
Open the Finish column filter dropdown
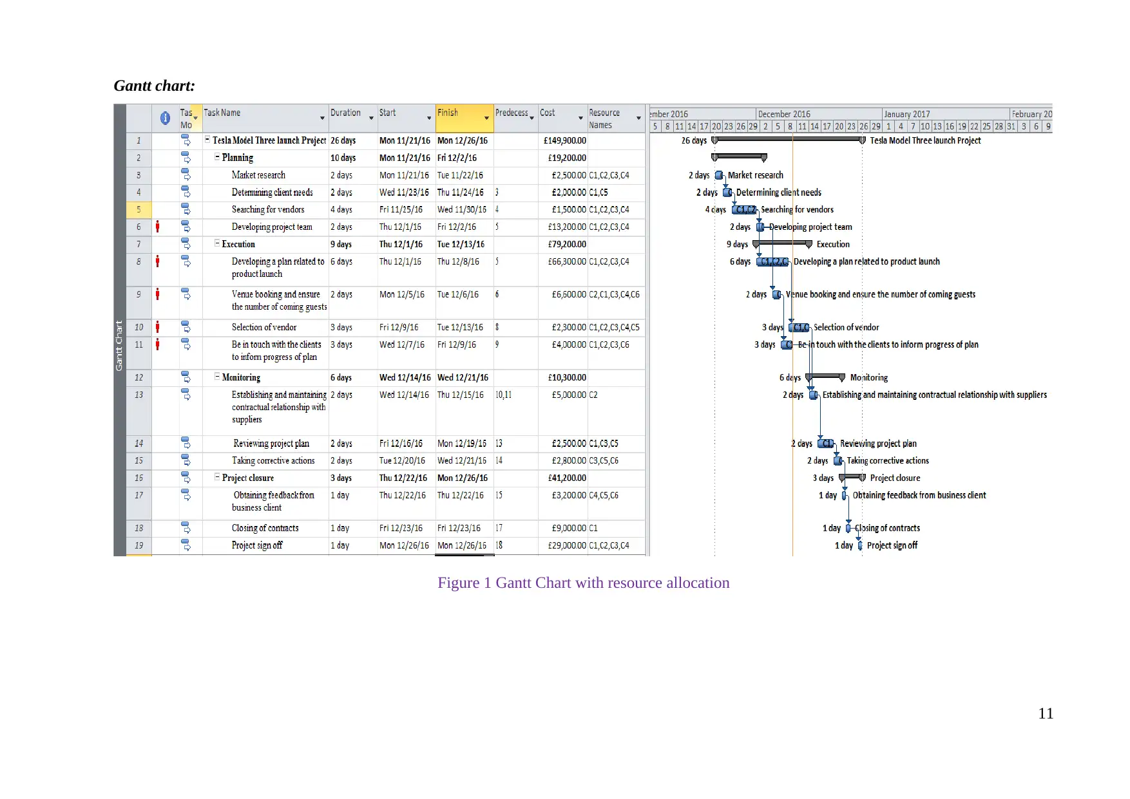(486, 118)
